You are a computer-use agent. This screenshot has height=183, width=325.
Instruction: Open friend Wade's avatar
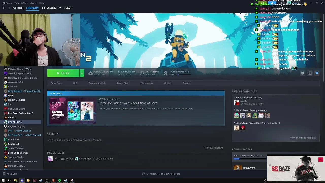237,102
